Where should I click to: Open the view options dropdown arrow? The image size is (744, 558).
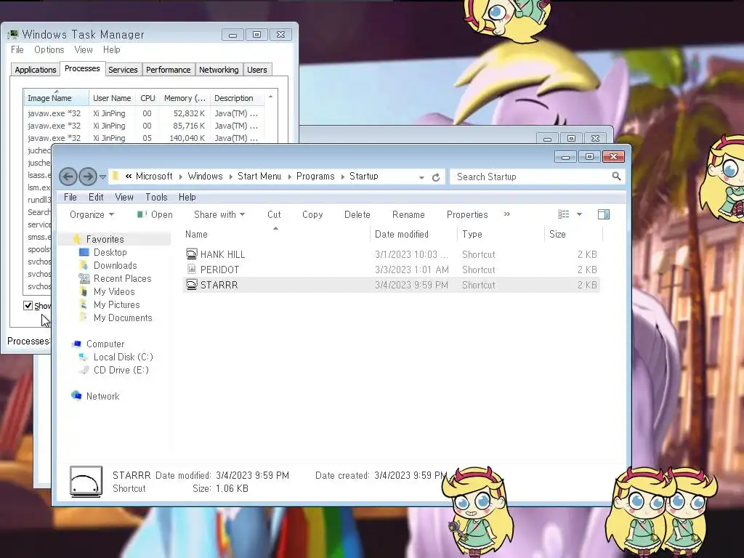click(579, 214)
